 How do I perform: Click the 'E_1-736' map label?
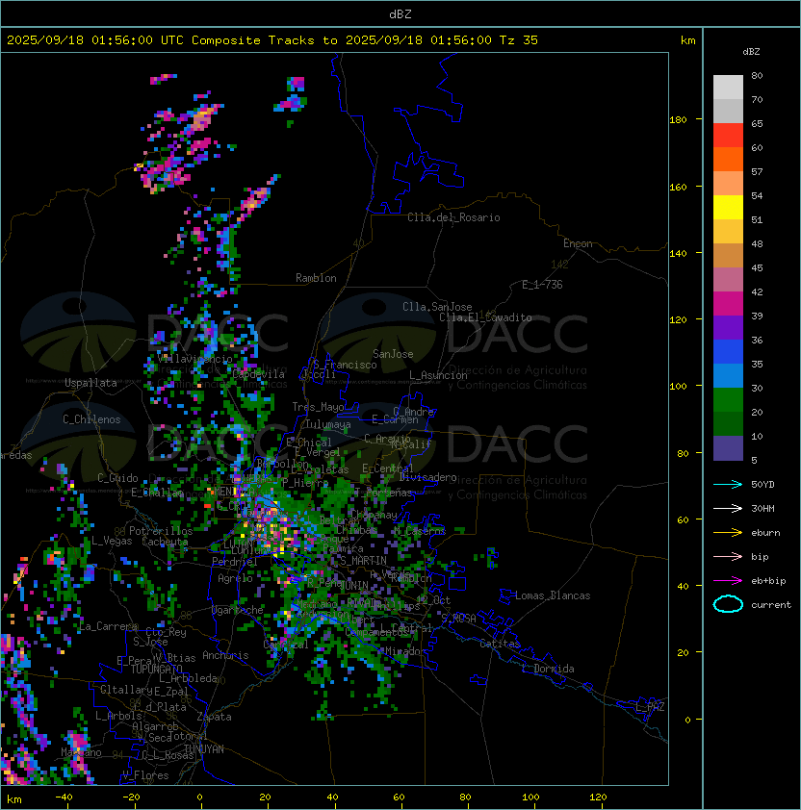click(x=542, y=285)
